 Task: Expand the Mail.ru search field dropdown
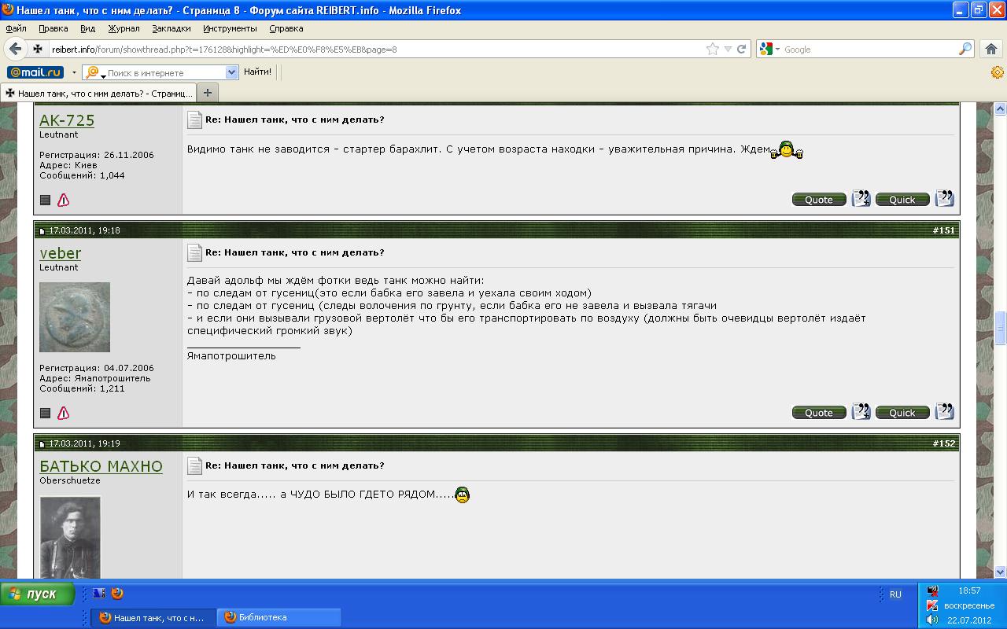pos(231,72)
